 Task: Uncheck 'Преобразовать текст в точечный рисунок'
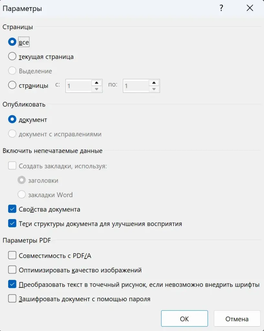(x=12, y=284)
